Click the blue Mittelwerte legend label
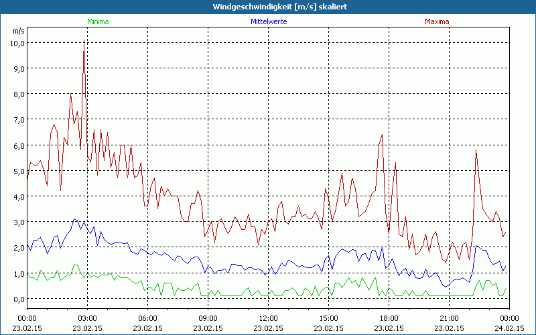The width and height of the screenshot is (536, 335). [269, 21]
